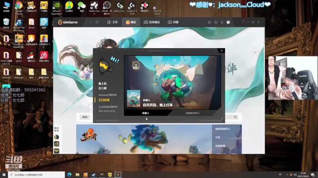Screen dimensions: 318x178
Task: Select Counter-Strike Global Offensive desktop shortcut
Action: pyautogui.click(x=19, y=42)
